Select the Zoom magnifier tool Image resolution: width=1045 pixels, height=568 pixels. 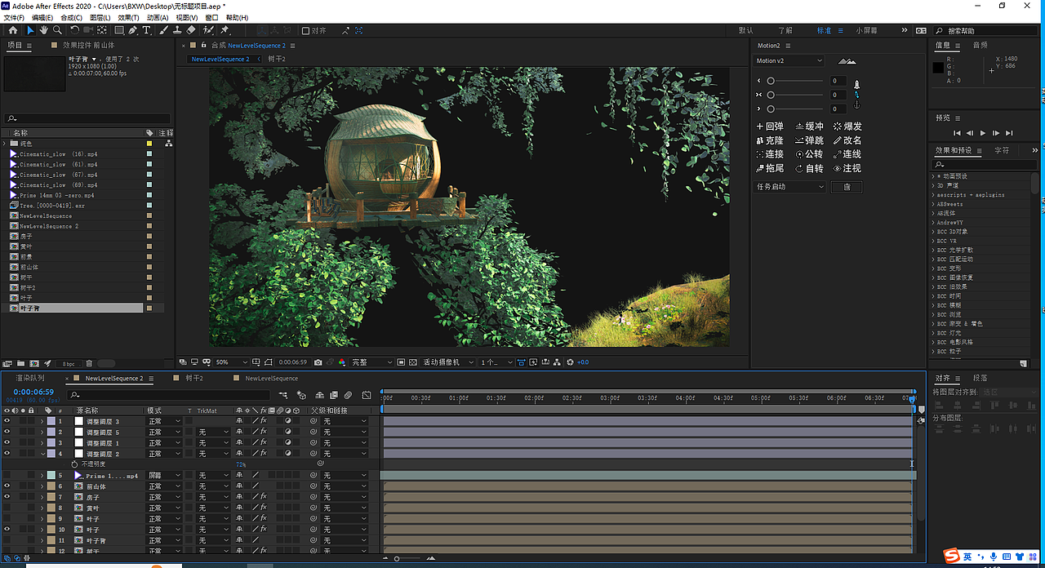click(x=57, y=30)
